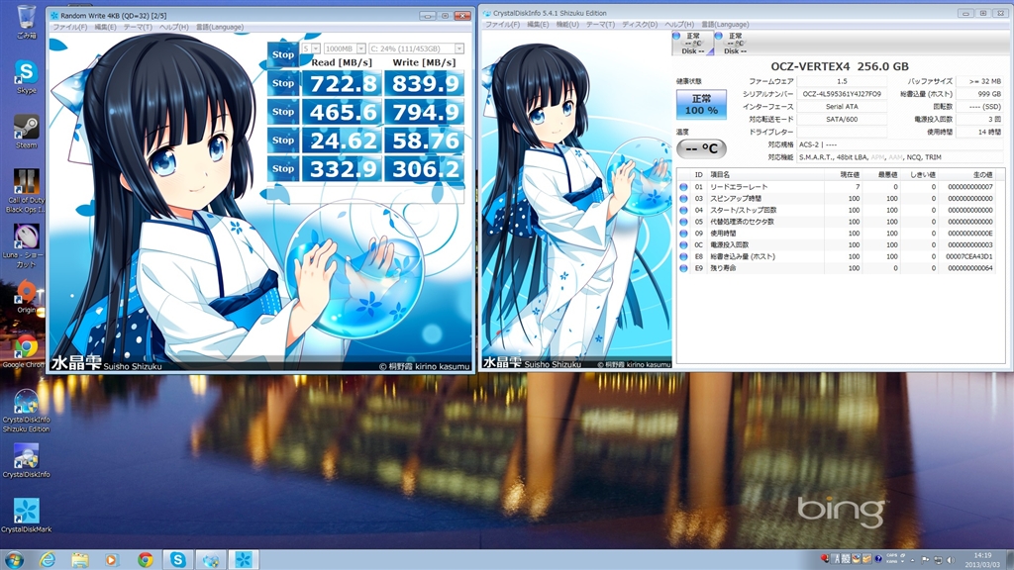Click the serial number field OCZ-4L595361Y4J27FO9
Image resolution: width=1014 pixels, height=570 pixels.
tap(842, 94)
